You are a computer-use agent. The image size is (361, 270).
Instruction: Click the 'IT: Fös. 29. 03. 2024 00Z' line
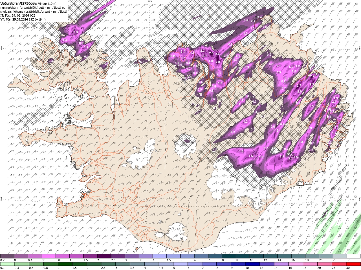pyautogui.click(x=17, y=15)
